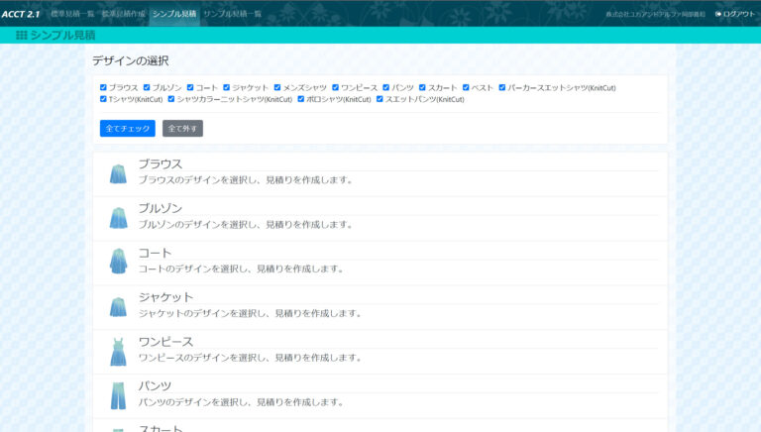Click the 全て外す button
This screenshot has width=761, height=432.
coord(182,128)
